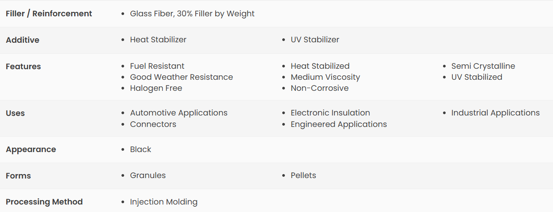Click the Semi Crystalline feature
This screenshot has height=212, width=553.
pos(483,66)
